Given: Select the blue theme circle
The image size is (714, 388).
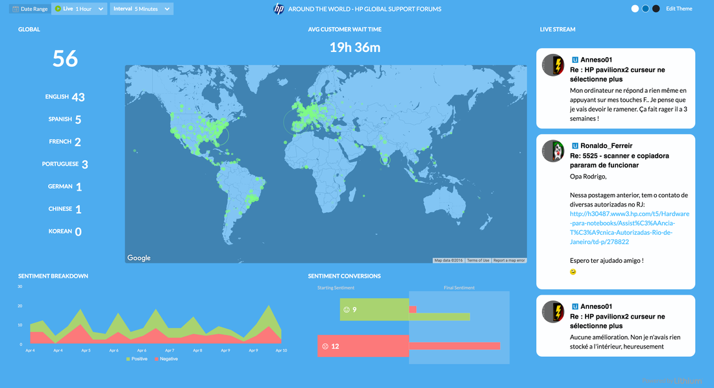Looking at the screenshot, I should [645, 9].
